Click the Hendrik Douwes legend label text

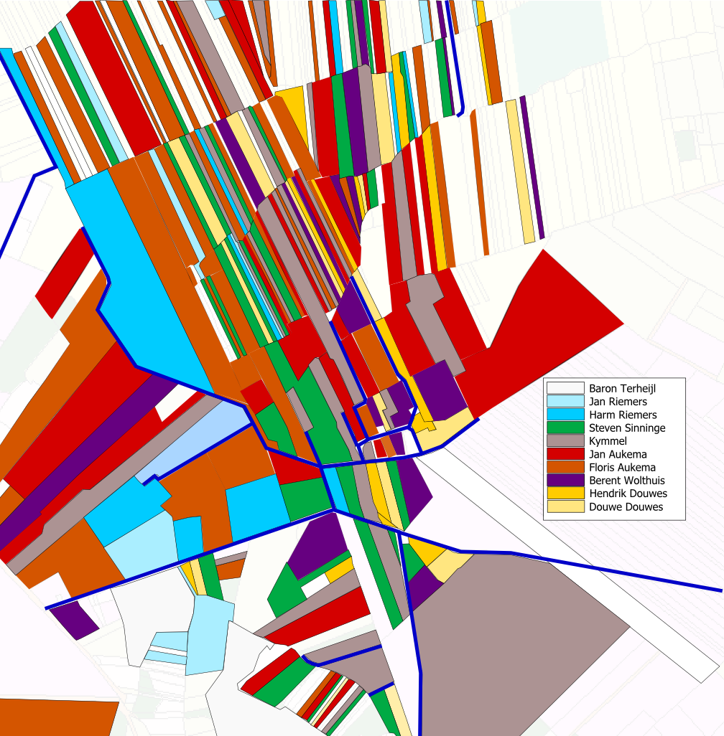tap(628, 494)
